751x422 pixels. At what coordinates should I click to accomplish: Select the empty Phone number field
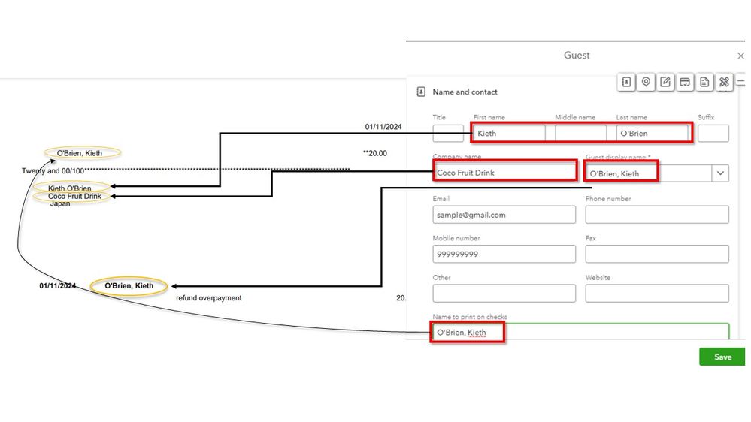coord(657,215)
